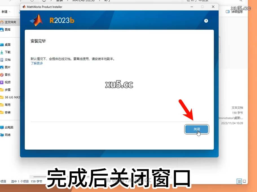Open the MATLAB R2023b help icon

point(206,21)
